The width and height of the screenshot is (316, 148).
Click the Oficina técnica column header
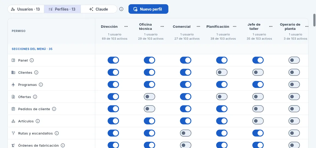145,26
